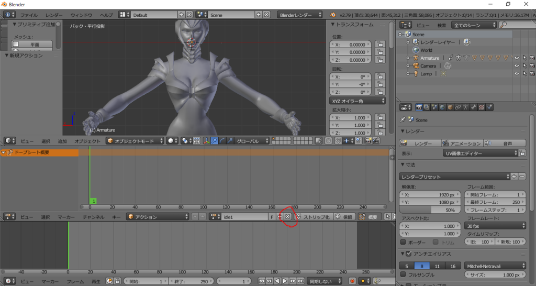Viewport: 536px width, 286px height.
Task: Enable the ボーダー checkbox
Action: coord(403,242)
